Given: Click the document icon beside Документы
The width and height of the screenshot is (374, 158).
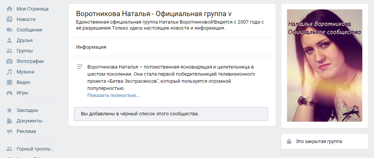Looking at the screenshot, I should [x=9, y=121].
